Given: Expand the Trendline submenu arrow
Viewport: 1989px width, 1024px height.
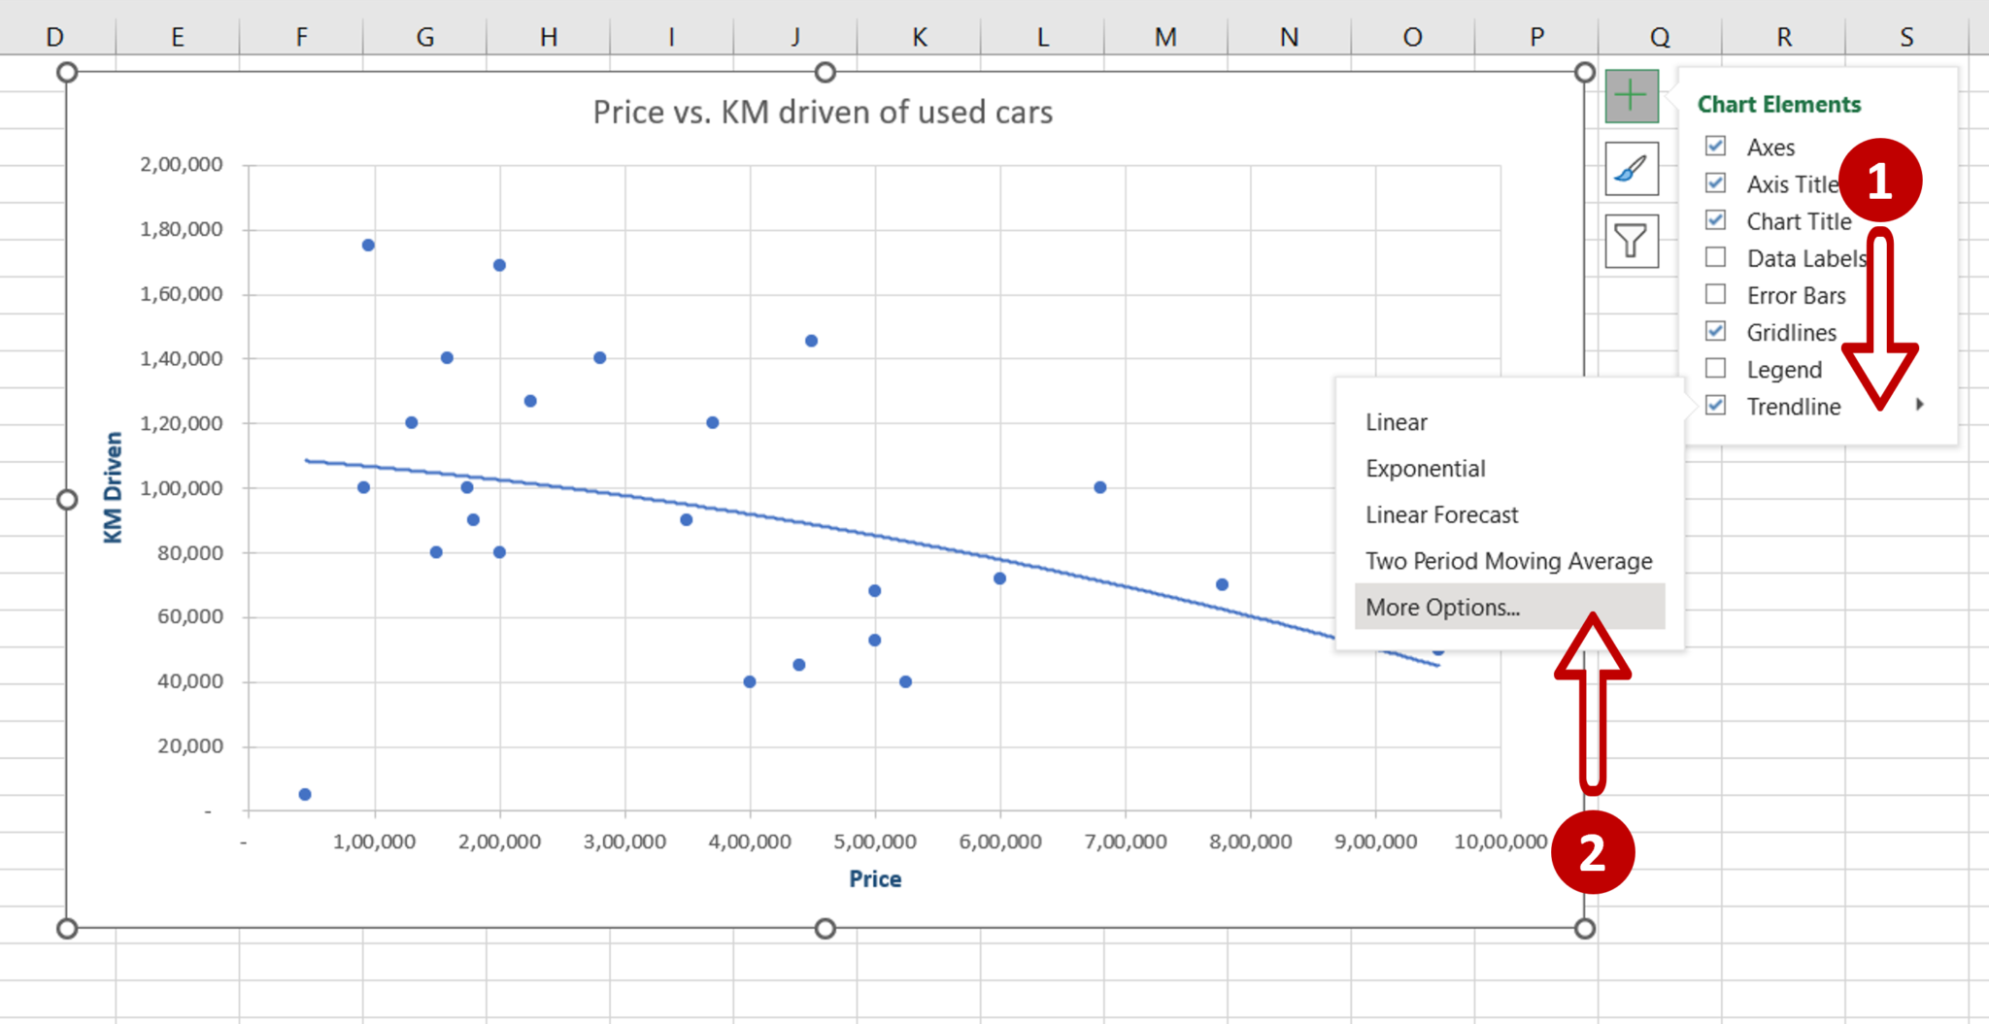Looking at the screenshot, I should [1920, 406].
